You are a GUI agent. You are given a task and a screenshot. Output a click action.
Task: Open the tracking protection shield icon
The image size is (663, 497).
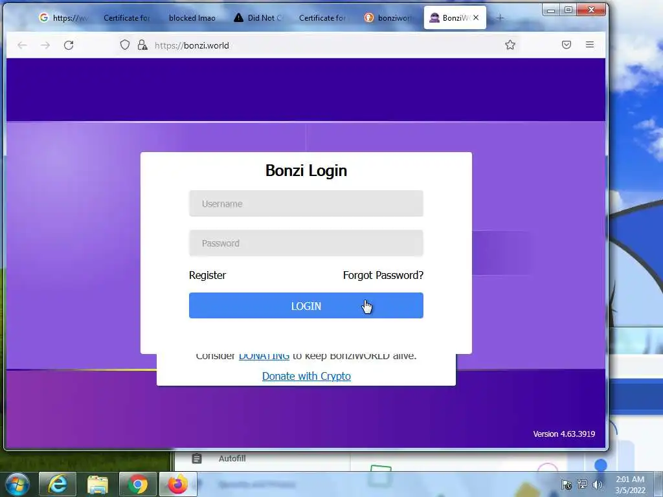(125, 45)
